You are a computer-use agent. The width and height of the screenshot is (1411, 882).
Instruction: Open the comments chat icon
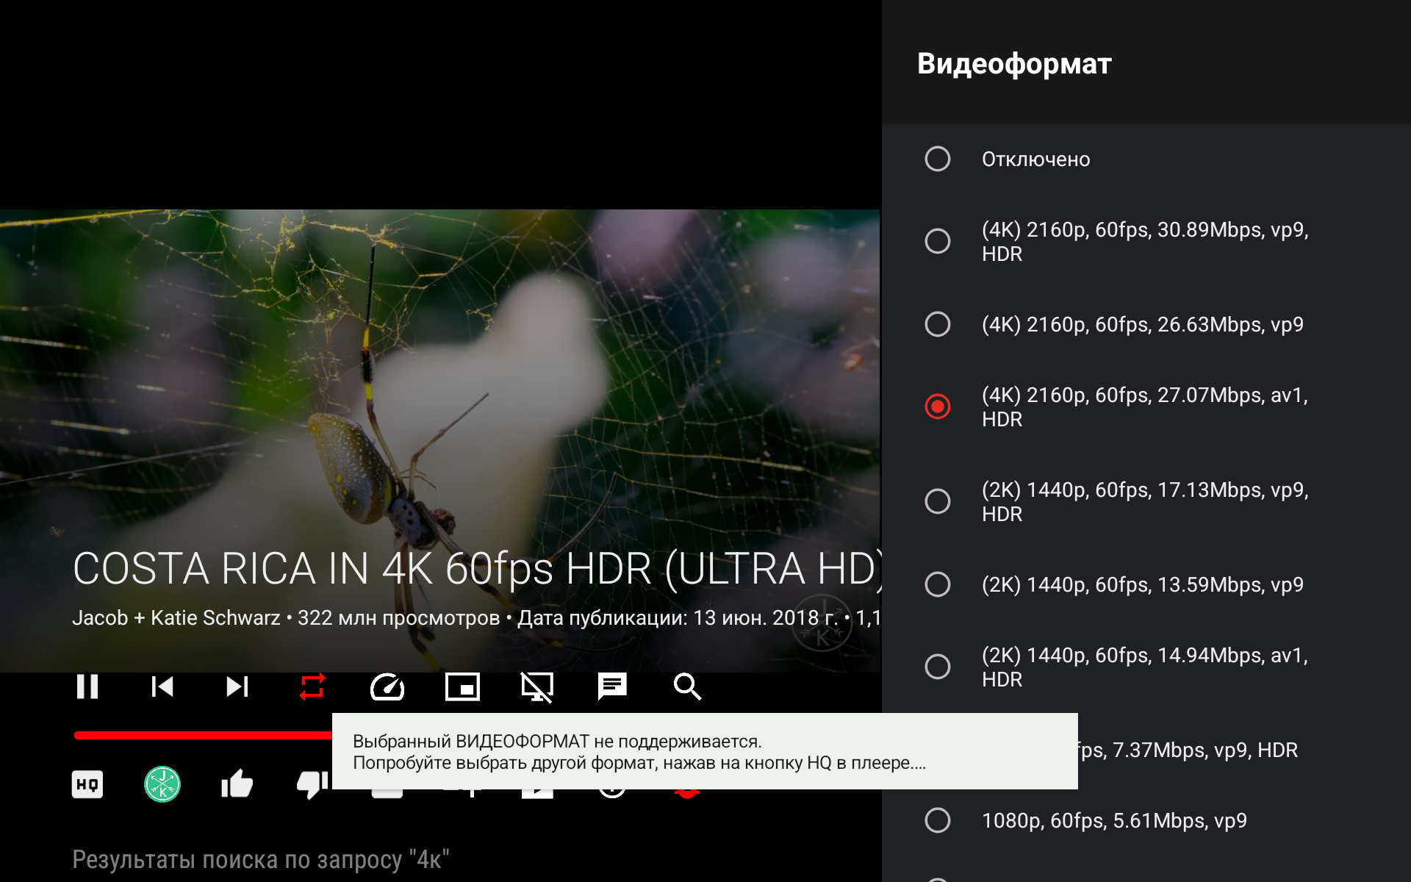[612, 687]
